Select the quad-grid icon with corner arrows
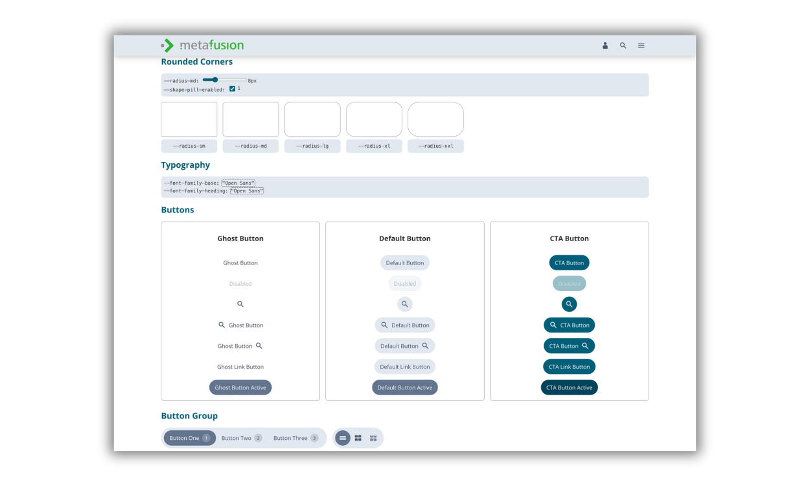 pos(373,437)
